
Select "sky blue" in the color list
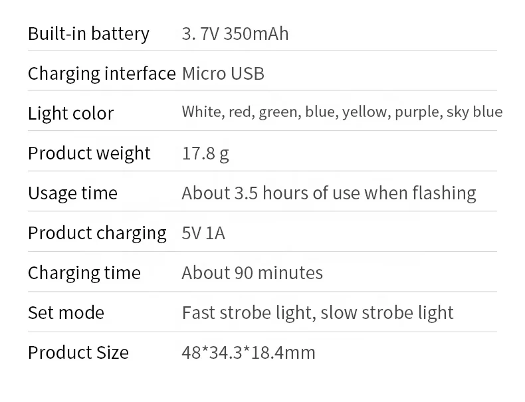tap(474, 112)
